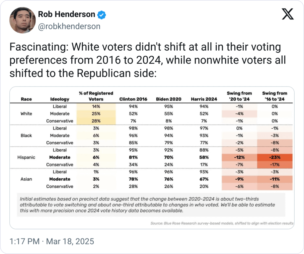Click the italic precinct data footnote

[x=147, y=205]
